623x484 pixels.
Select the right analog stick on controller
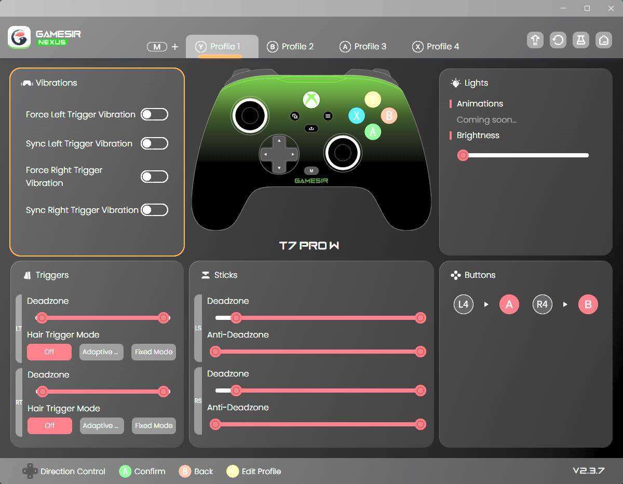coord(342,152)
